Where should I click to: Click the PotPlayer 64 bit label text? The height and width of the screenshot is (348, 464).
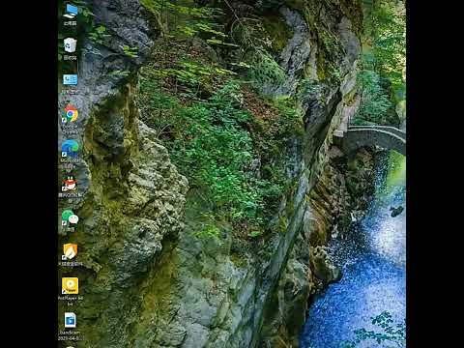tap(71, 301)
